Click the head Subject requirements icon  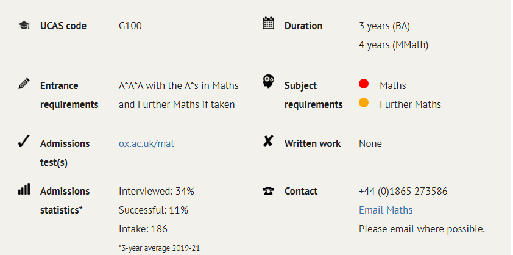pos(268,82)
